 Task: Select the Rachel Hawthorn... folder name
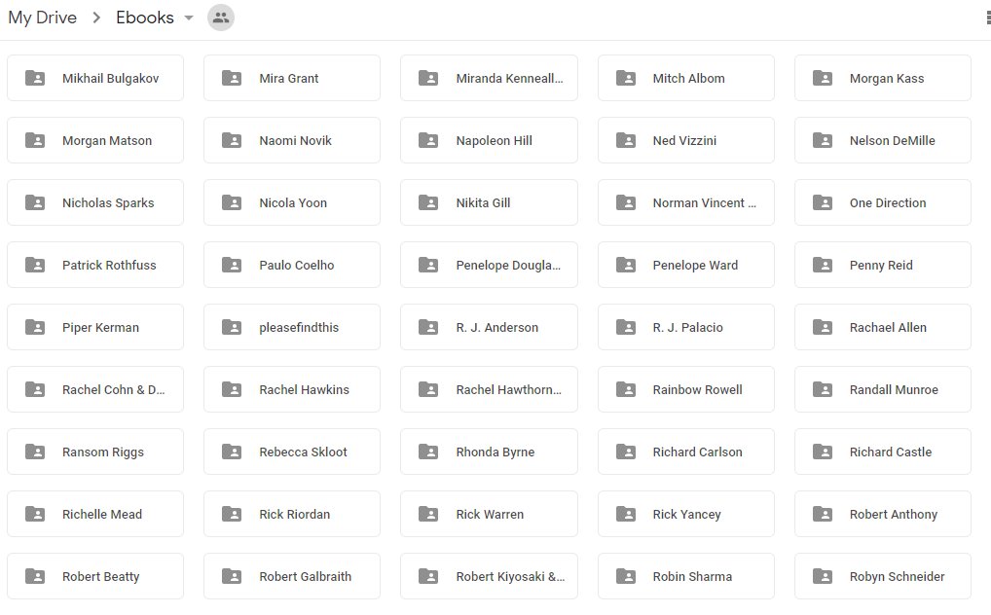point(509,390)
